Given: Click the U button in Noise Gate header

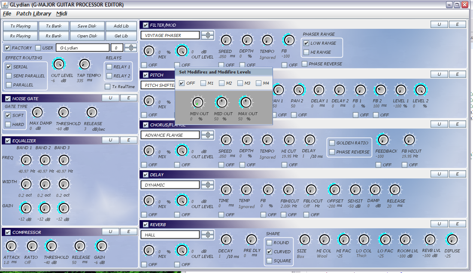Looking at the screenshot, I should tap(110, 98).
